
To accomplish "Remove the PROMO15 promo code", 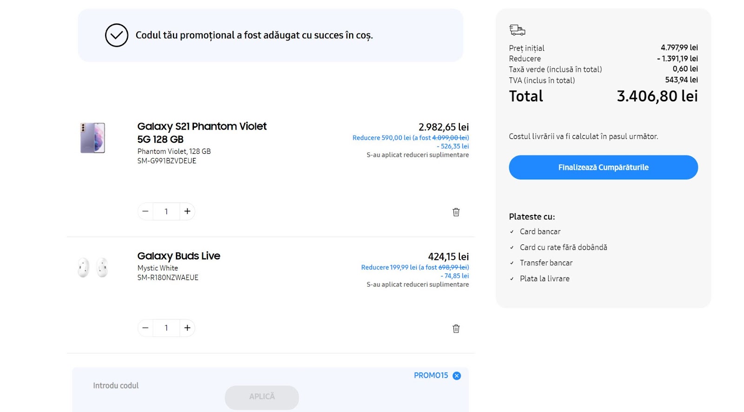I will point(457,376).
